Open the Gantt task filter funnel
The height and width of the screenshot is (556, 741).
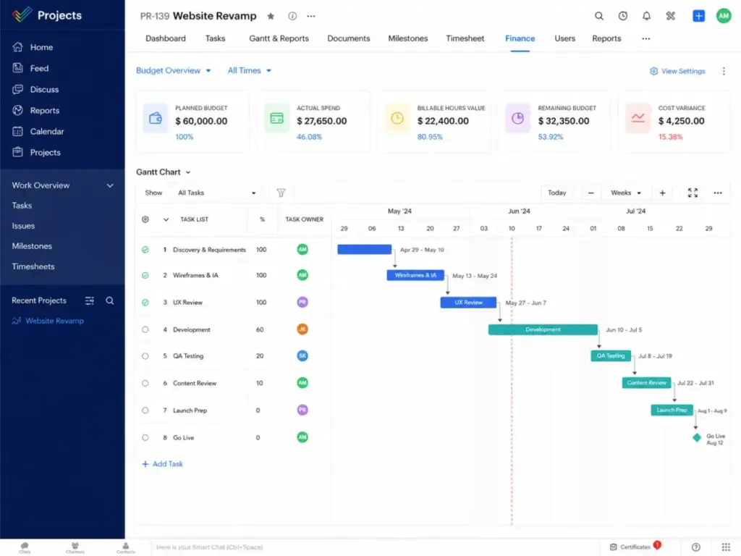281,193
